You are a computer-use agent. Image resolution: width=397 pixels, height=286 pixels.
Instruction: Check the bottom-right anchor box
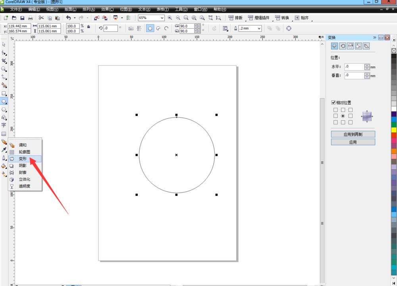(x=351, y=122)
